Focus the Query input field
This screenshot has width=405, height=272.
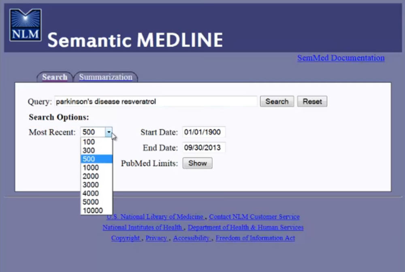pyautogui.click(x=156, y=102)
